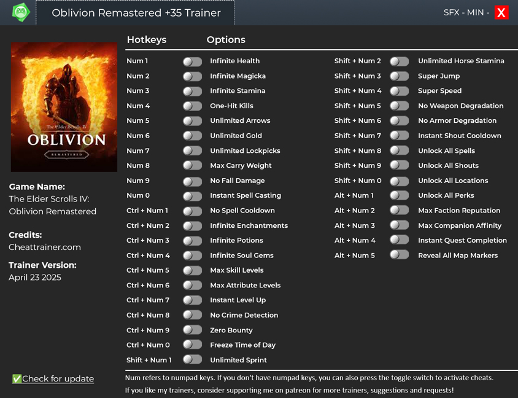Enable Unlock All Perks switch
The width and height of the screenshot is (518, 398).
(x=399, y=195)
